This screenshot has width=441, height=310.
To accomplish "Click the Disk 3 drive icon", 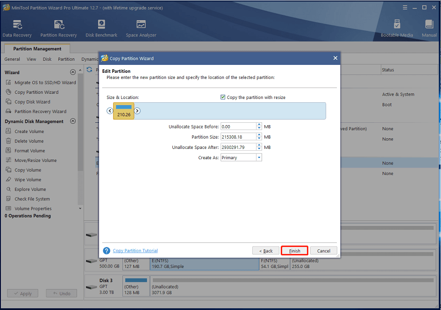I will click(x=92, y=287).
